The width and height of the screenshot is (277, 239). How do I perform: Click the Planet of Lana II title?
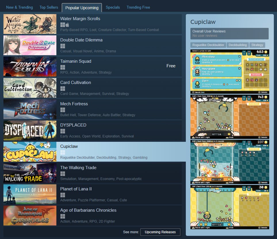(76, 189)
